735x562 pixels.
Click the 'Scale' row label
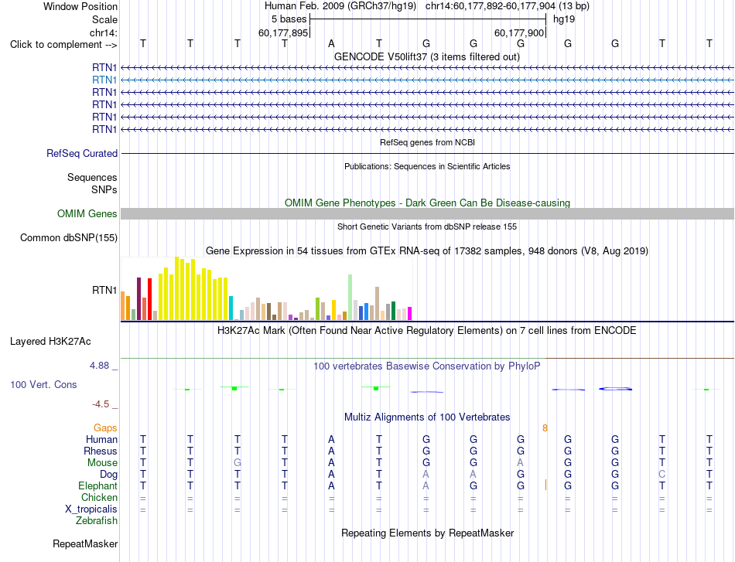(x=104, y=19)
